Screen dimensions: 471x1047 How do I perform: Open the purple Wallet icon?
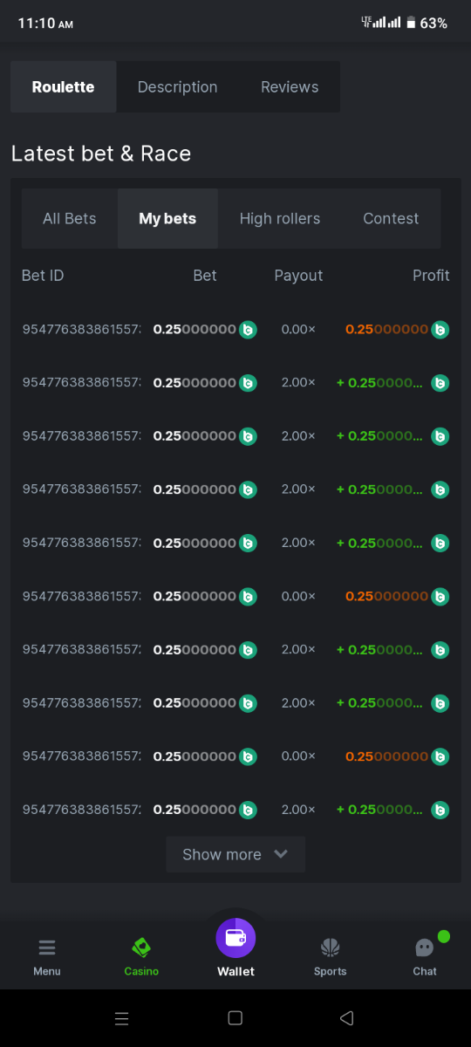click(235, 938)
